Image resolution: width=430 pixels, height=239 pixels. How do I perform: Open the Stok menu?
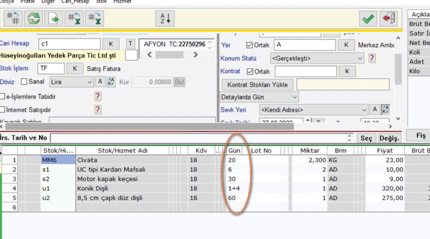[x=102, y=2]
